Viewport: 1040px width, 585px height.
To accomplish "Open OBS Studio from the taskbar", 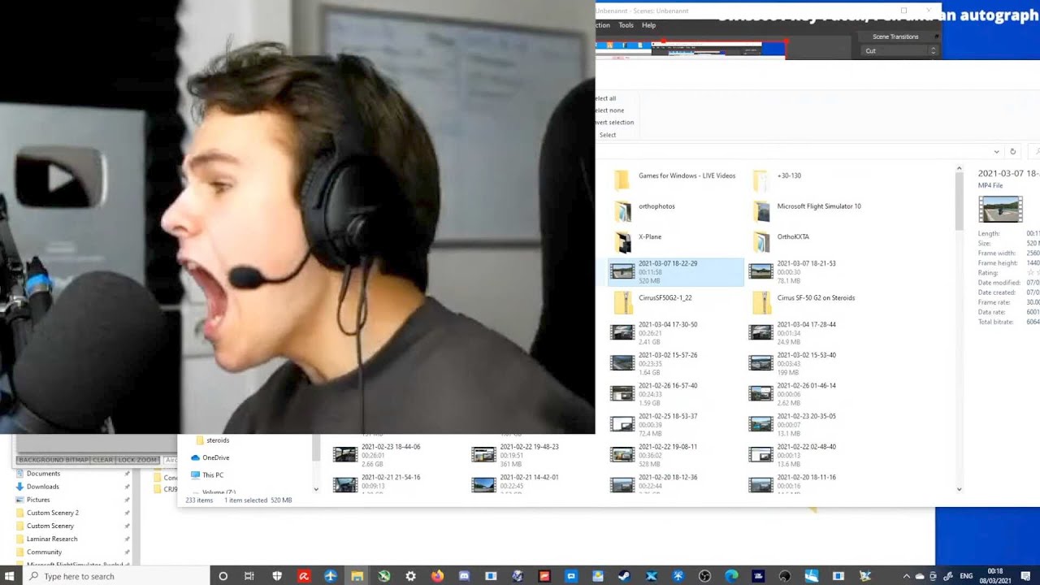I will [x=704, y=576].
